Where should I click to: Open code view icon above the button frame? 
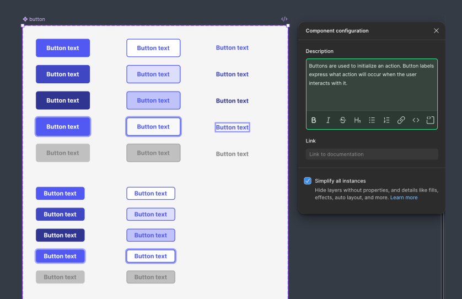(x=284, y=19)
